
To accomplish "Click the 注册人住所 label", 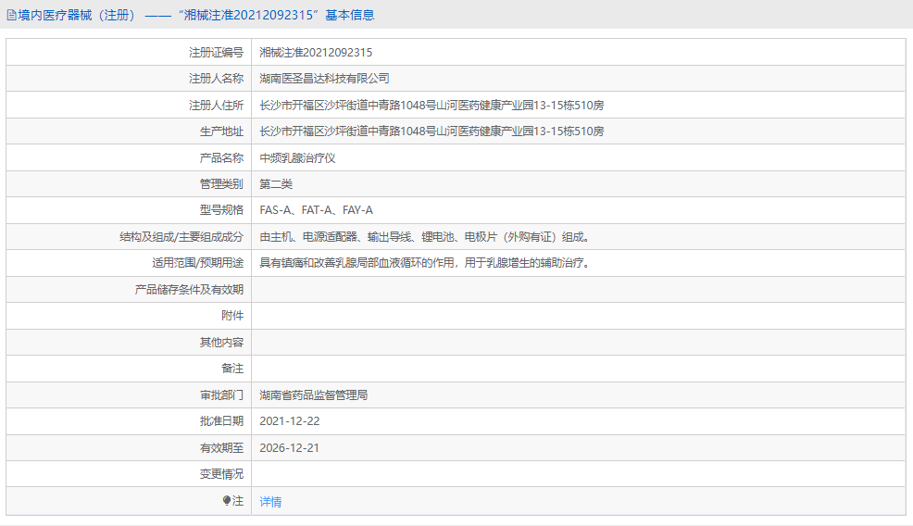I will click(x=216, y=106).
